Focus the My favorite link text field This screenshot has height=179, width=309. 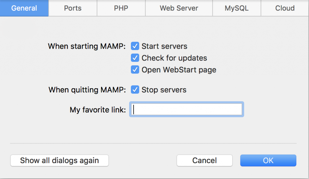pyautogui.click(x=186, y=110)
